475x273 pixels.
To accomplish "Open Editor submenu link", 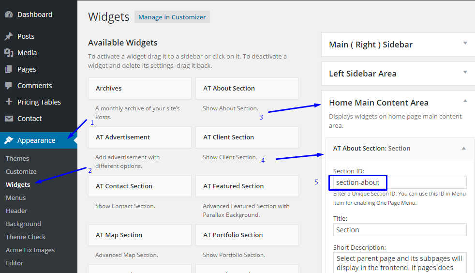I will pyautogui.click(x=15, y=263).
